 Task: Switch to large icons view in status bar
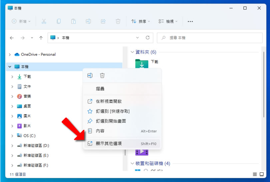coord(262,174)
